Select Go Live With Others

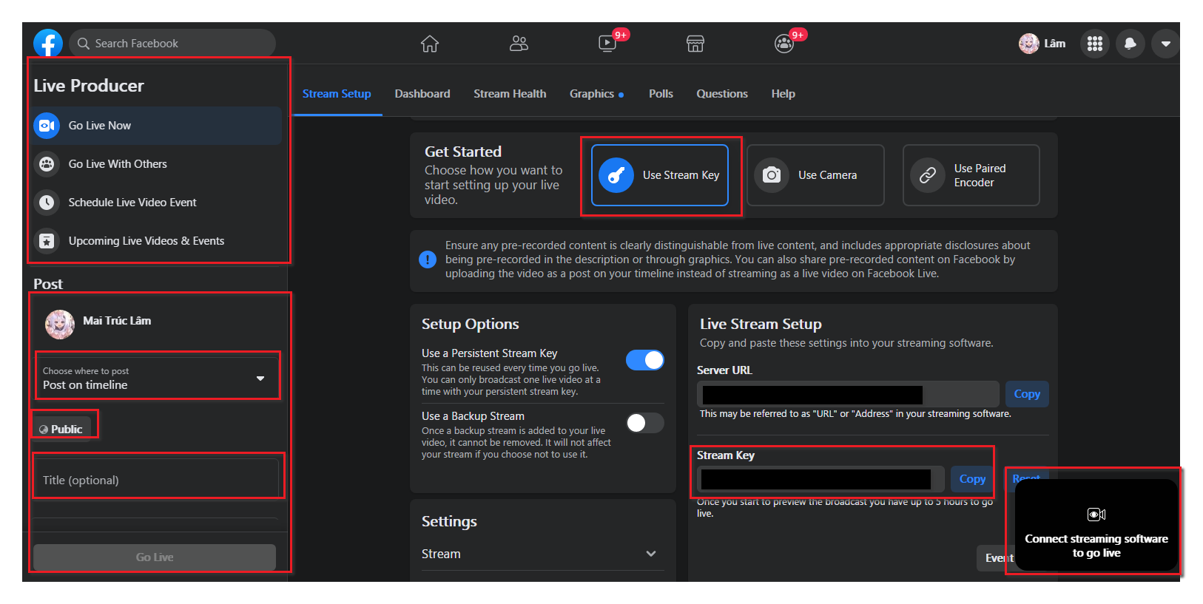click(157, 164)
